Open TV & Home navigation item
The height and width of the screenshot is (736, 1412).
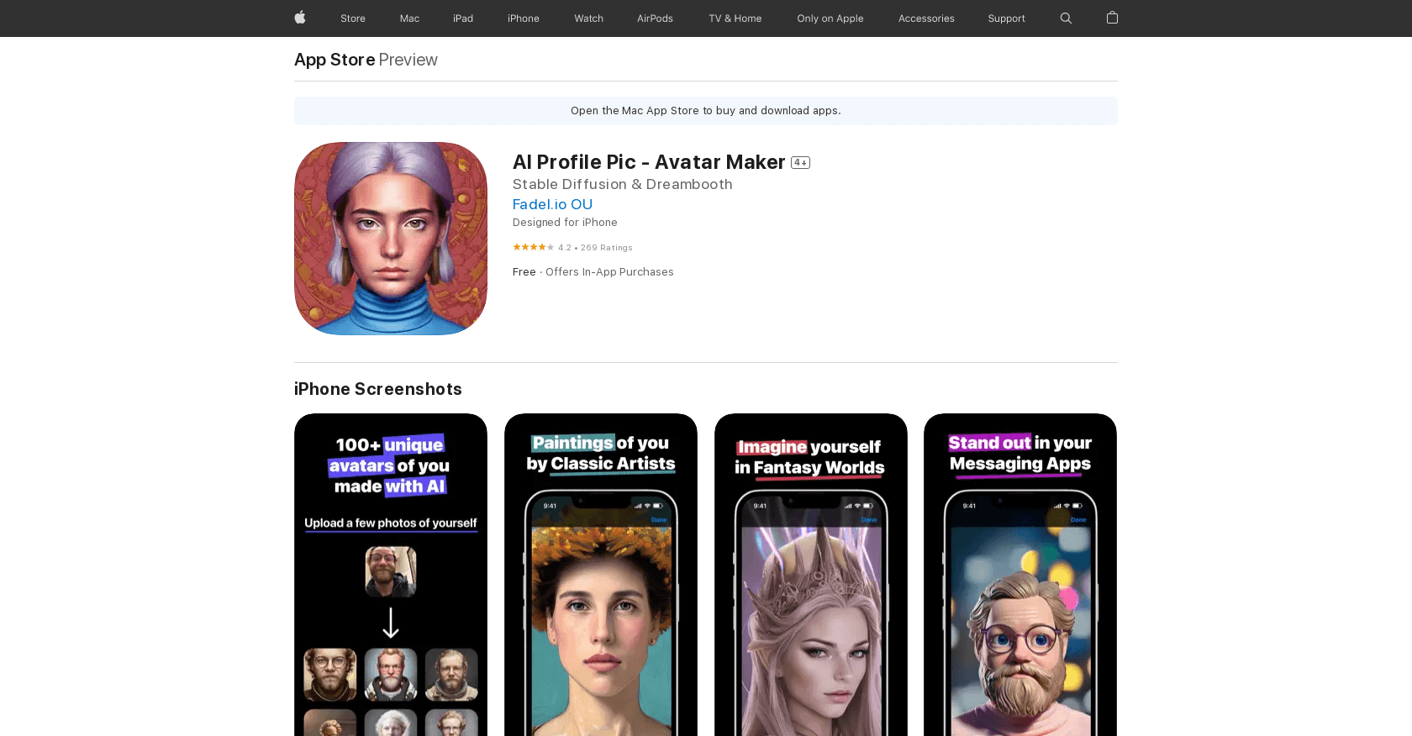point(735,18)
